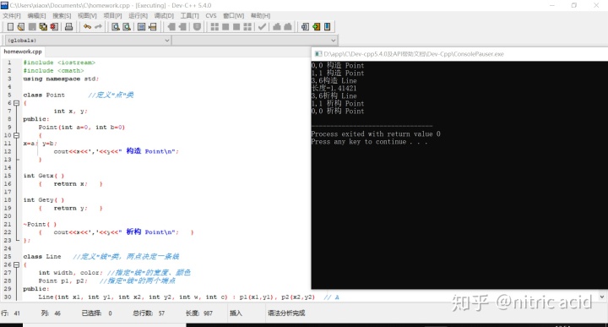Click the Insert snippet toolbar icon
The height and width of the screenshot is (327, 608).
[305, 27]
